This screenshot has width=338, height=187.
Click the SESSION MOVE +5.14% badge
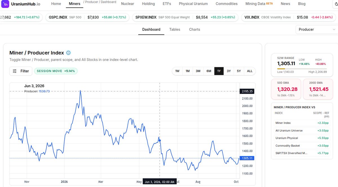[x=56, y=71]
